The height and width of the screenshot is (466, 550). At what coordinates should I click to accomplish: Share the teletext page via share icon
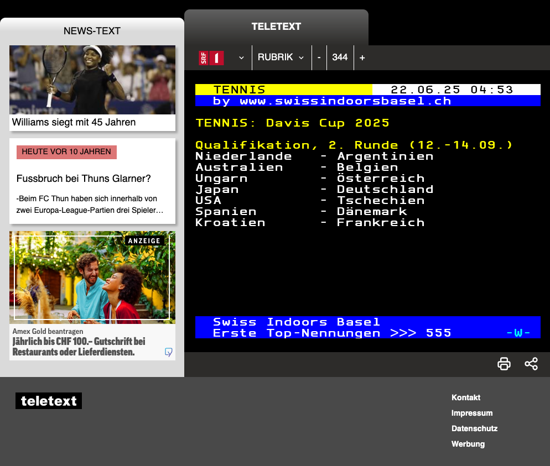click(x=531, y=364)
